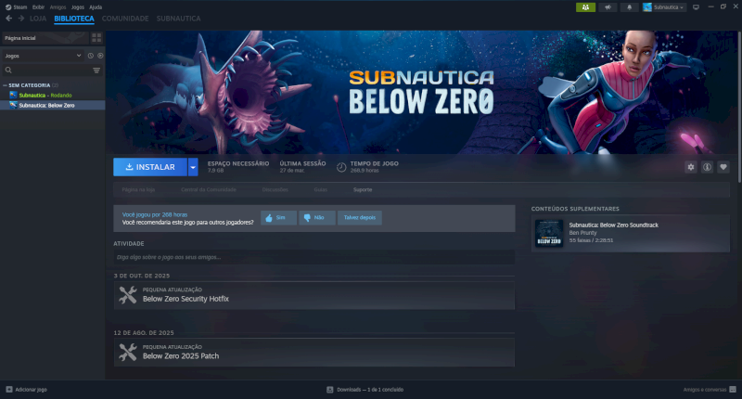Switch to the Comunidade tab
This screenshot has height=399, width=742.
[x=125, y=19]
